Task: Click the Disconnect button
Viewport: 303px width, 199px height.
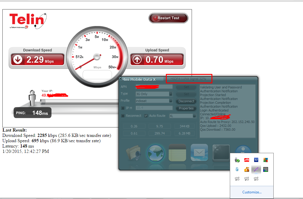Action: click(x=186, y=101)
